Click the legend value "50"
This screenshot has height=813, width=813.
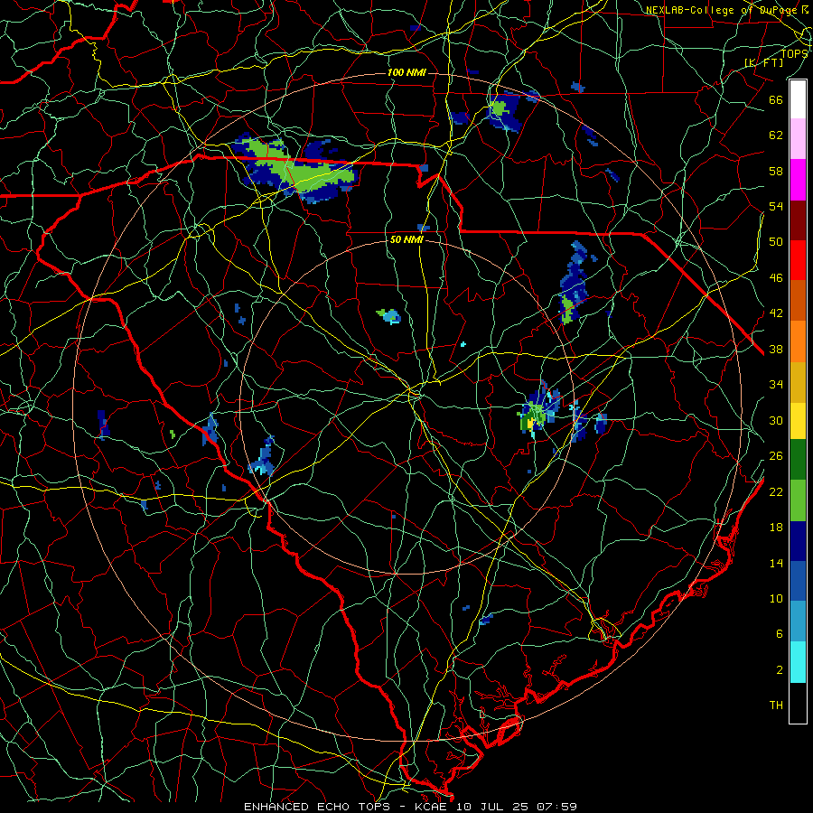pos(776,242)
